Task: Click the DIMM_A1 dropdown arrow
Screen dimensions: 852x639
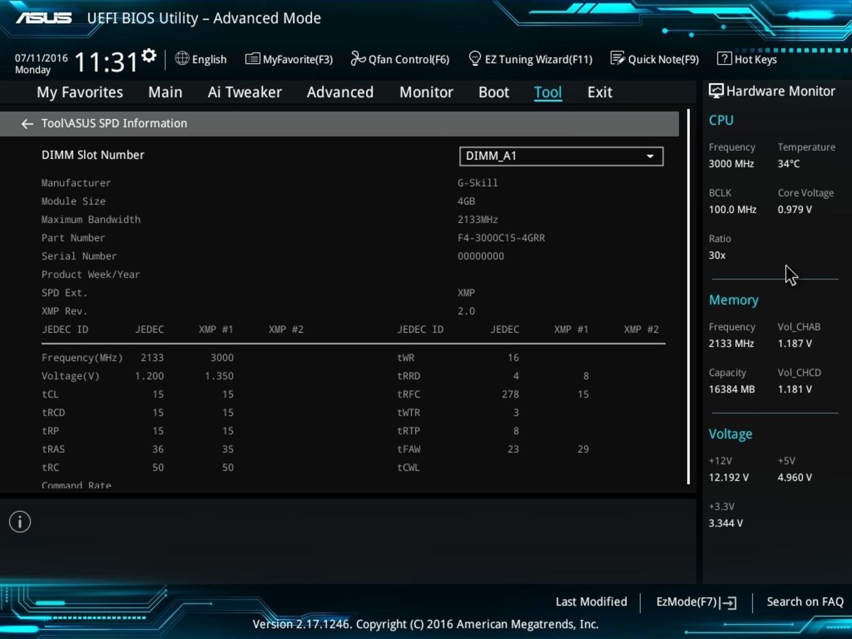Action: 650,156
